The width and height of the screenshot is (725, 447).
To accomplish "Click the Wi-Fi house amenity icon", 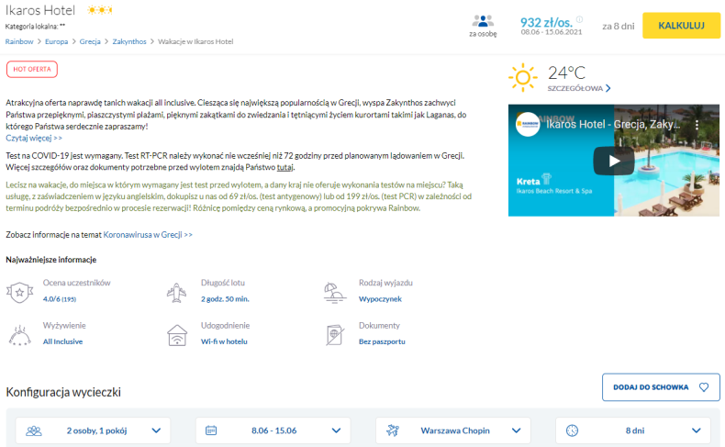I will click(177, 335).
